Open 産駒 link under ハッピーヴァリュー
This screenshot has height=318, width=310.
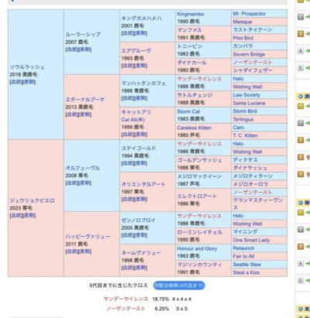pos(84,251)
